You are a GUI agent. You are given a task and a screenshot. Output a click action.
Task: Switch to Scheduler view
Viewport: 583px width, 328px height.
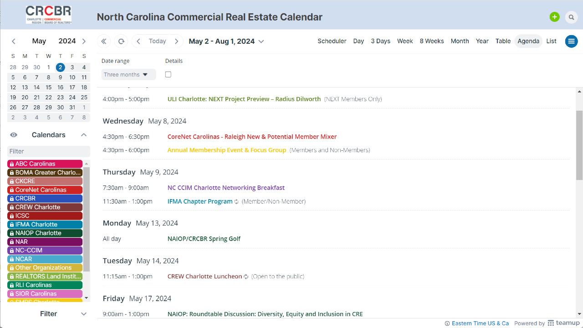tap(332, 41)
